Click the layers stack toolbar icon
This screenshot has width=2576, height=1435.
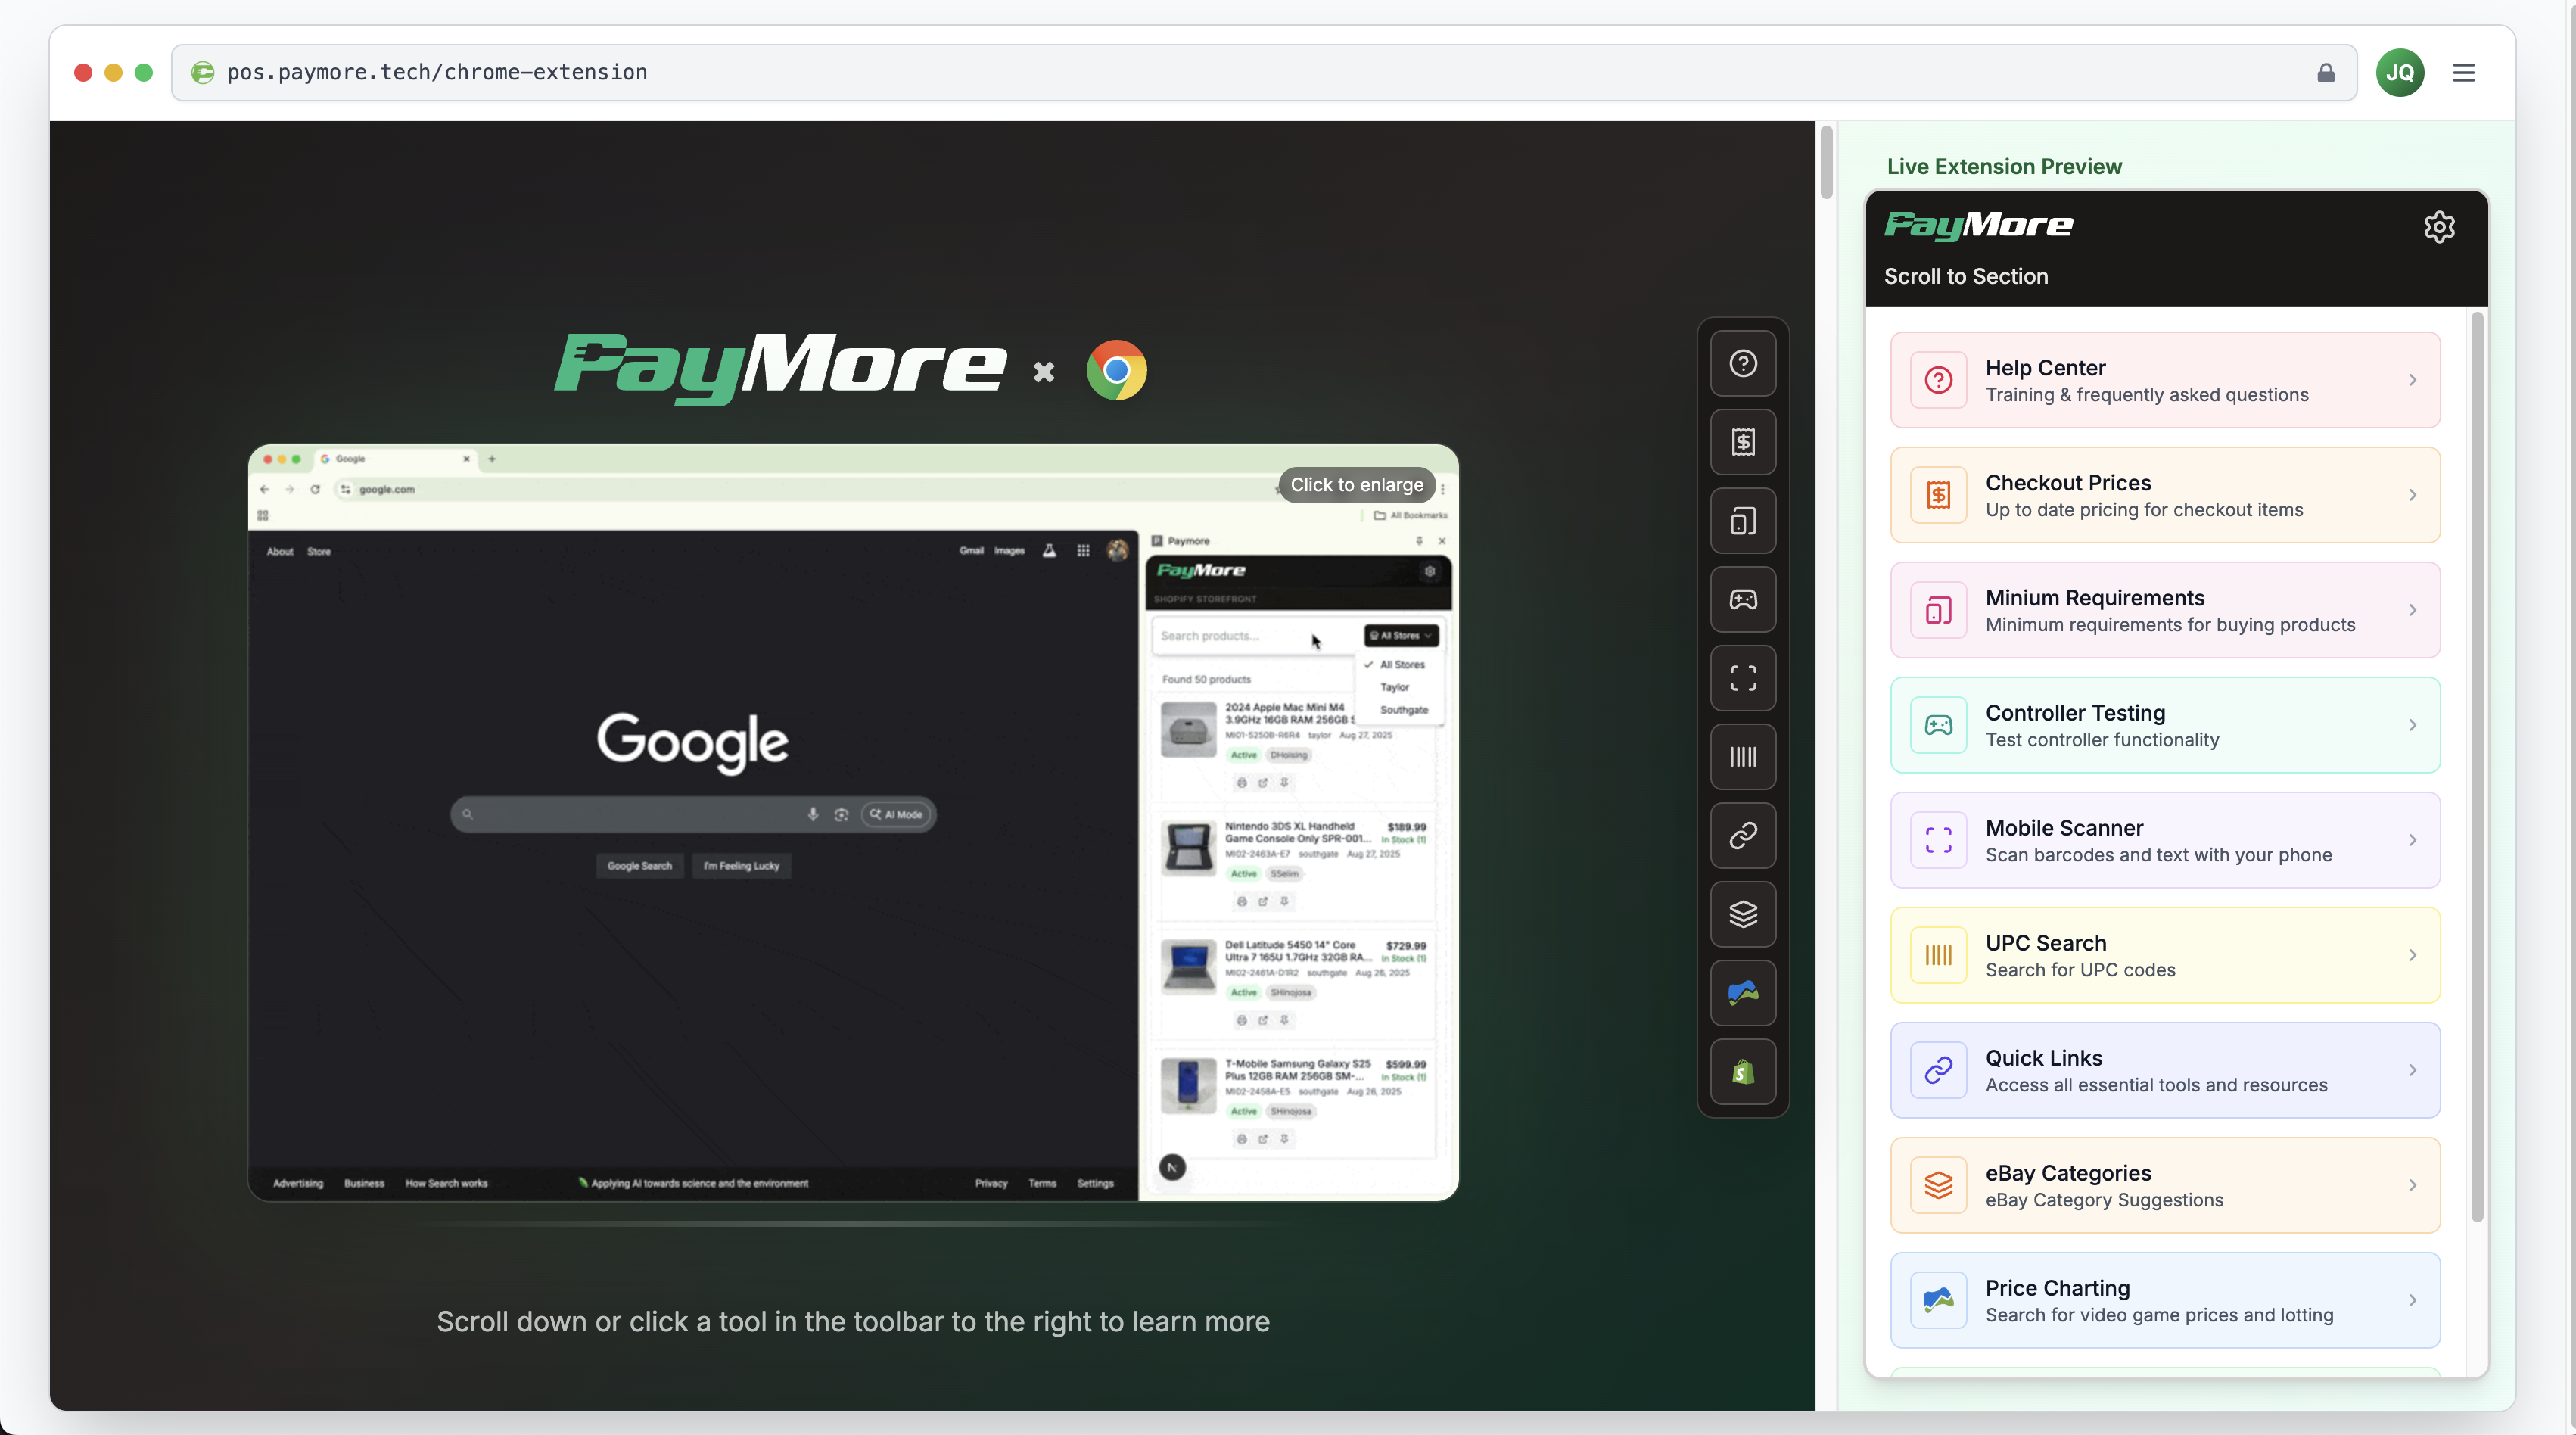1743,914
